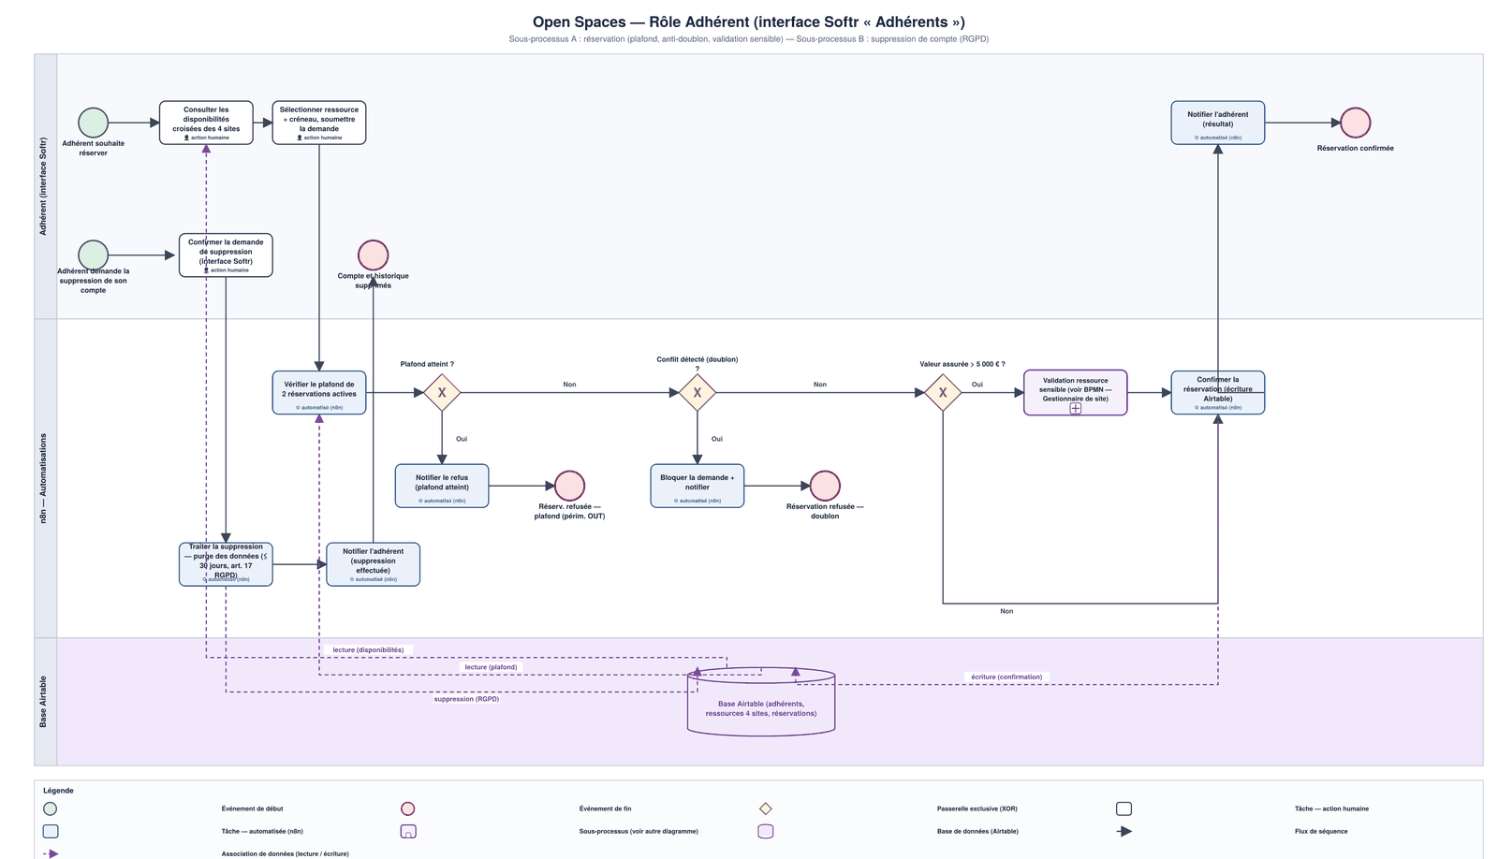
Task: Select the 'Plafond atteint ?' XOR gateway diamond
Action: point(442,393)
